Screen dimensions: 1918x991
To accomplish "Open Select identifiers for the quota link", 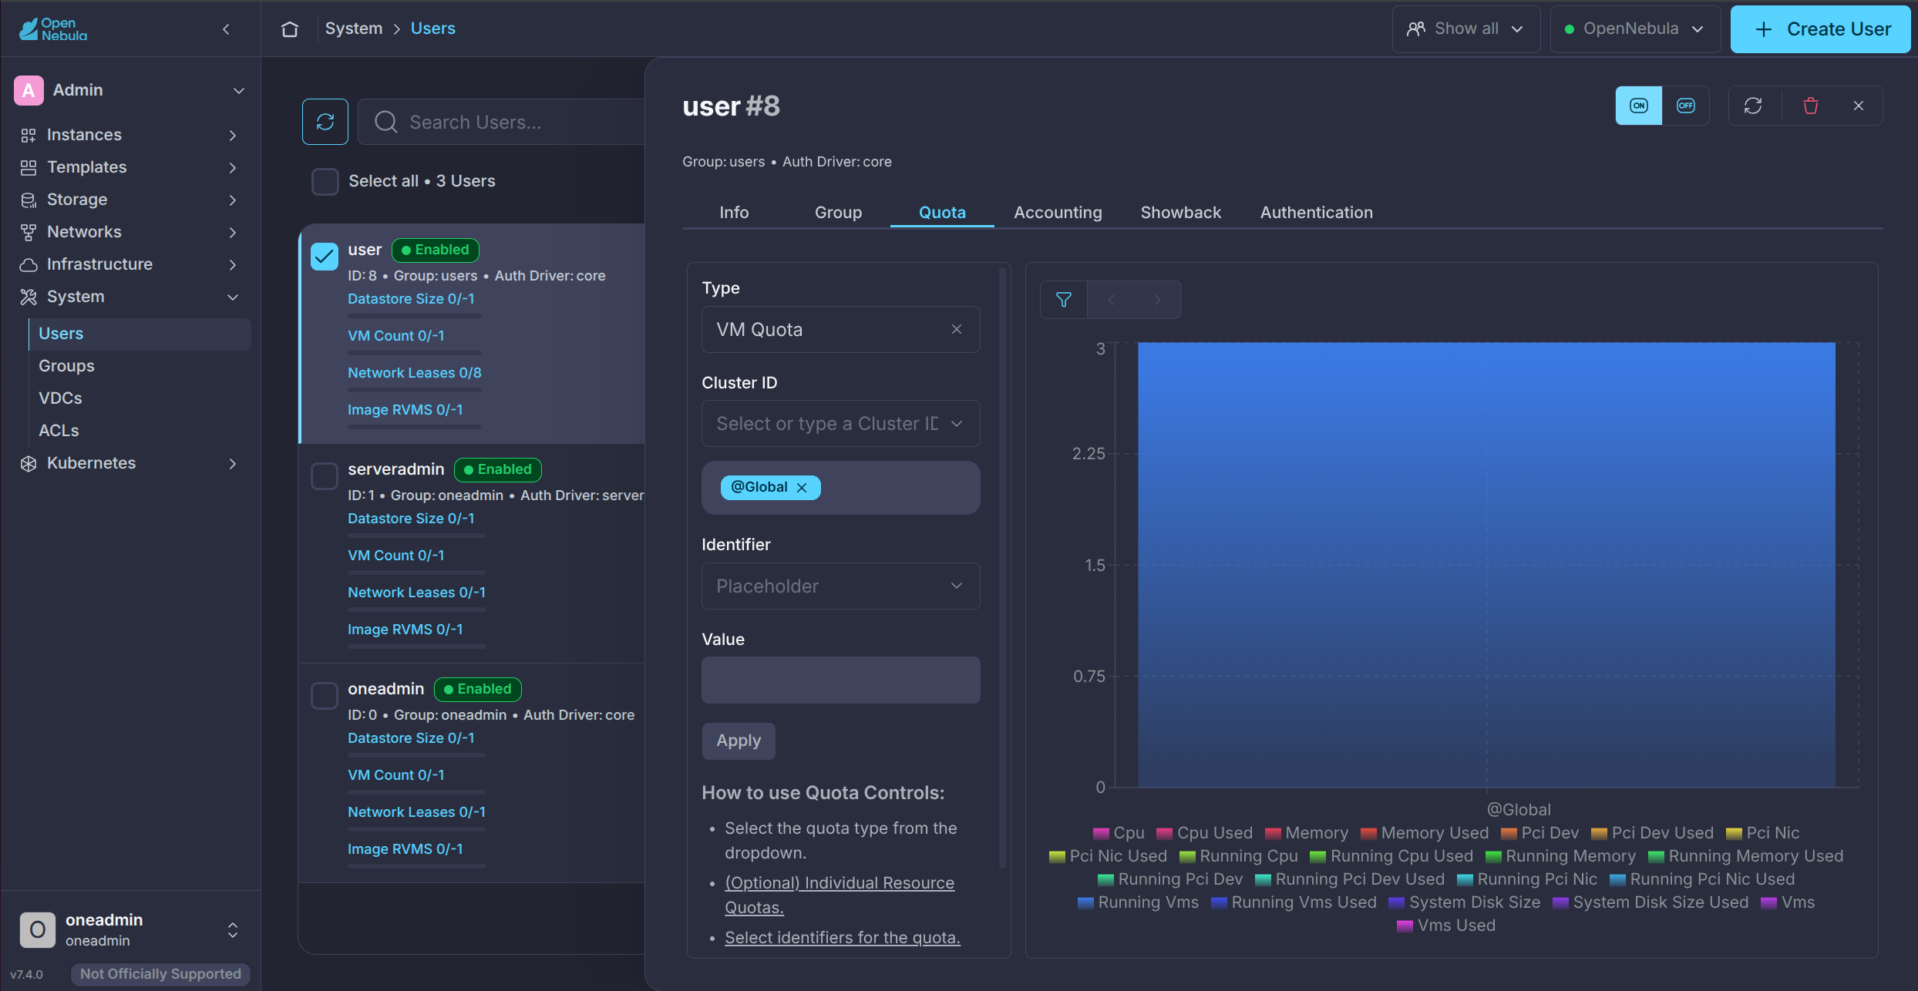I will click(843, 938).
